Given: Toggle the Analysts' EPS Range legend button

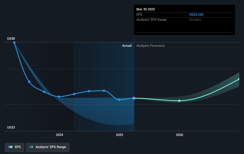Looking at the screenshot, I should 48,147.
